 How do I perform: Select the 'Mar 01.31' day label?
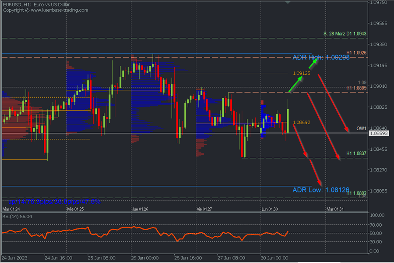pyautogui.click(x=335, y=209)
